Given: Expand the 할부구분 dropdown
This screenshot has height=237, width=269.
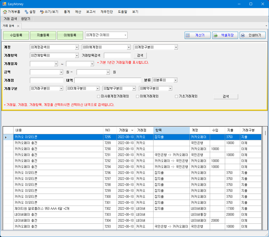Looking at the screenshot, I should (134, 89).
